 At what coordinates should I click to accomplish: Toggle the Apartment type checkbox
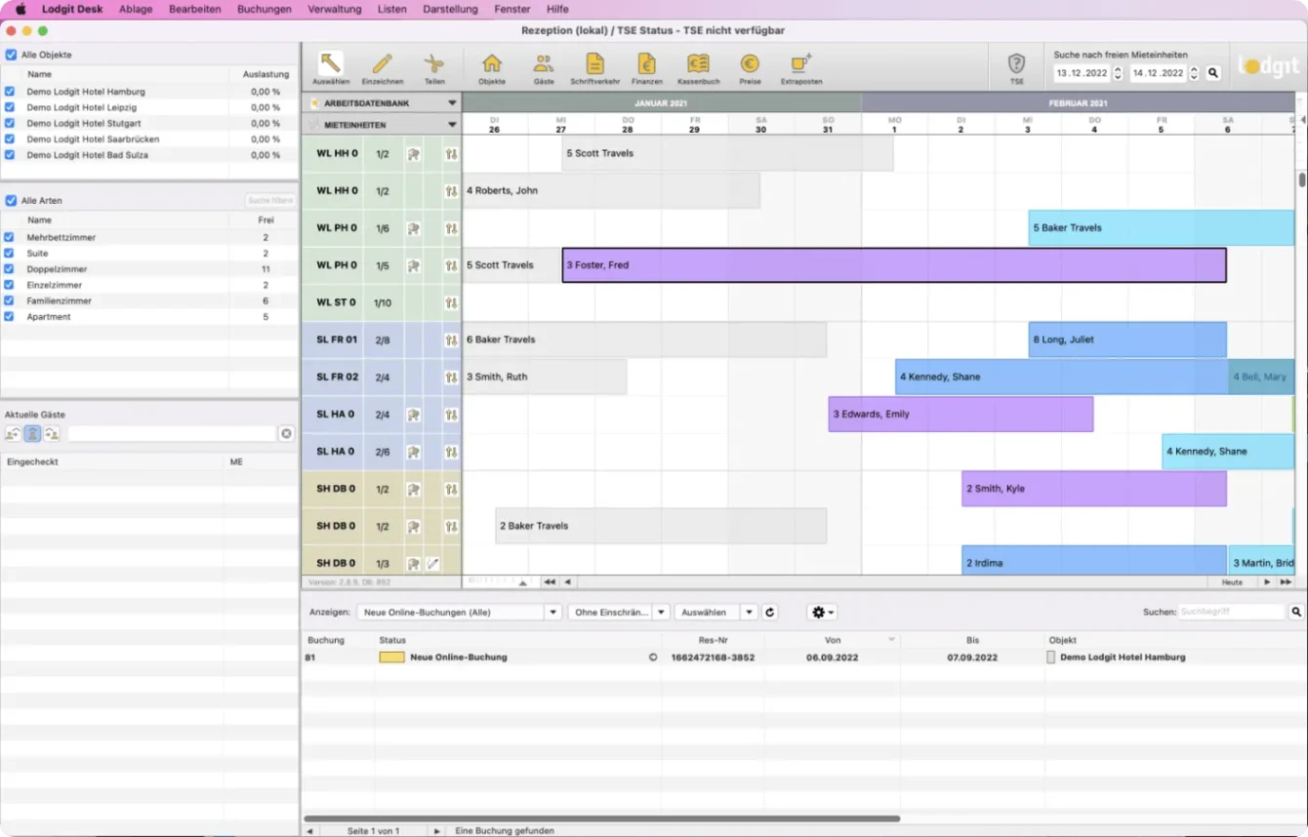[x=9, y=317]
